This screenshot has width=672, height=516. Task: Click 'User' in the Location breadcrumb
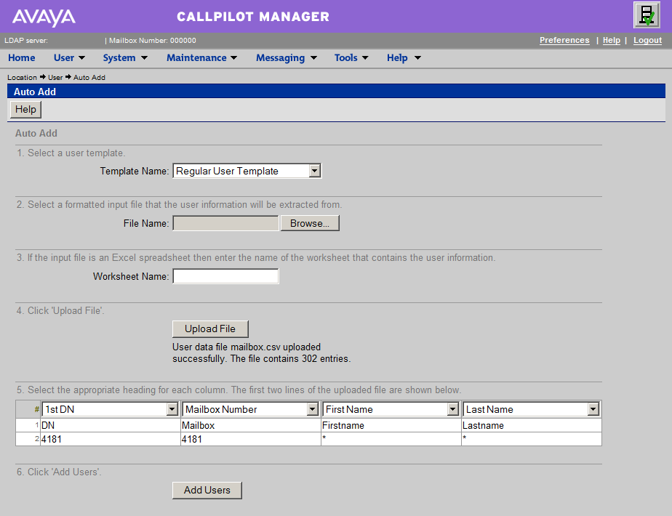click(55, 78)
